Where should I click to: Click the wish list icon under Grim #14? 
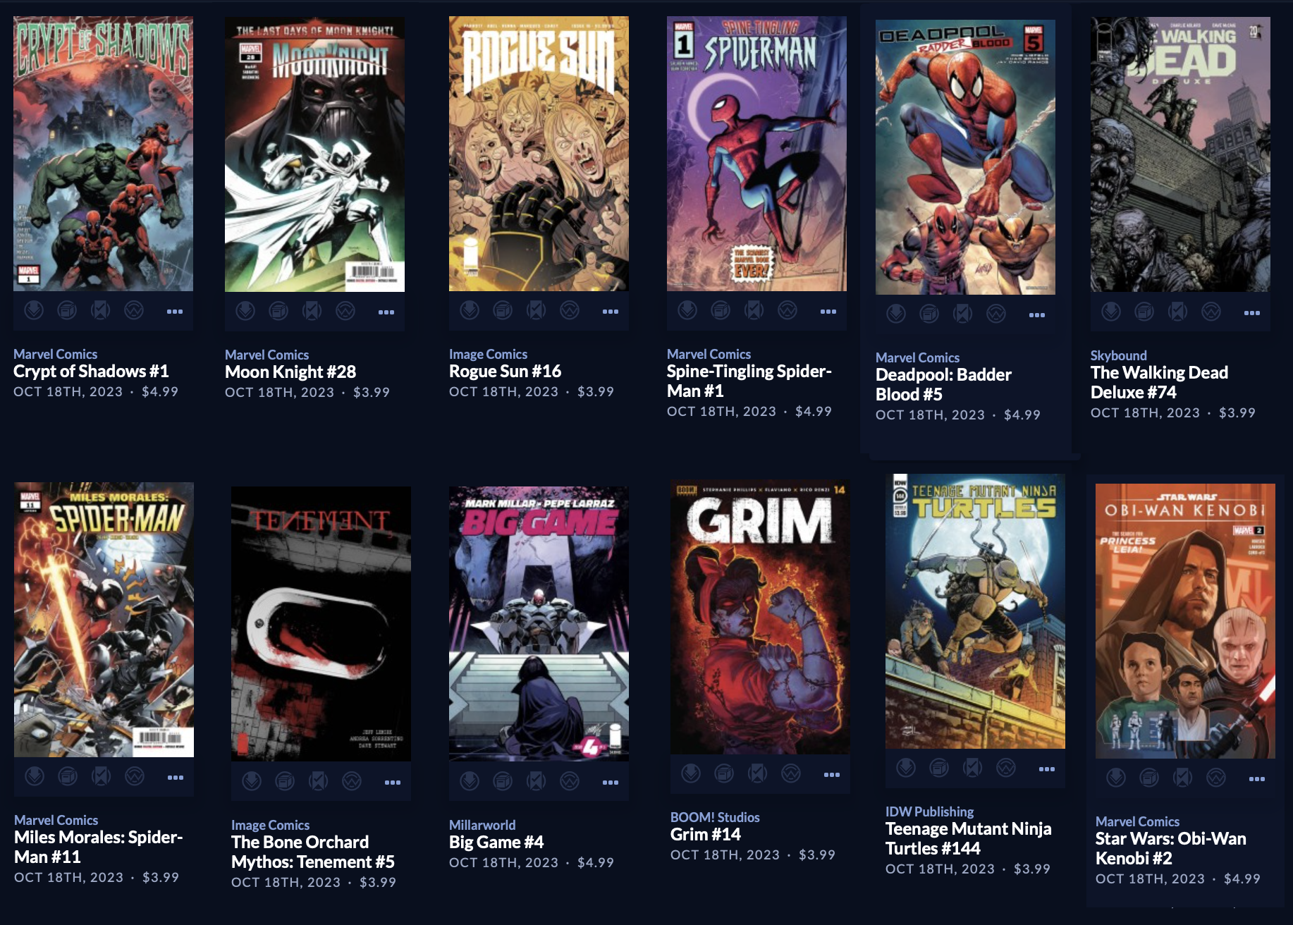(791, 773)
